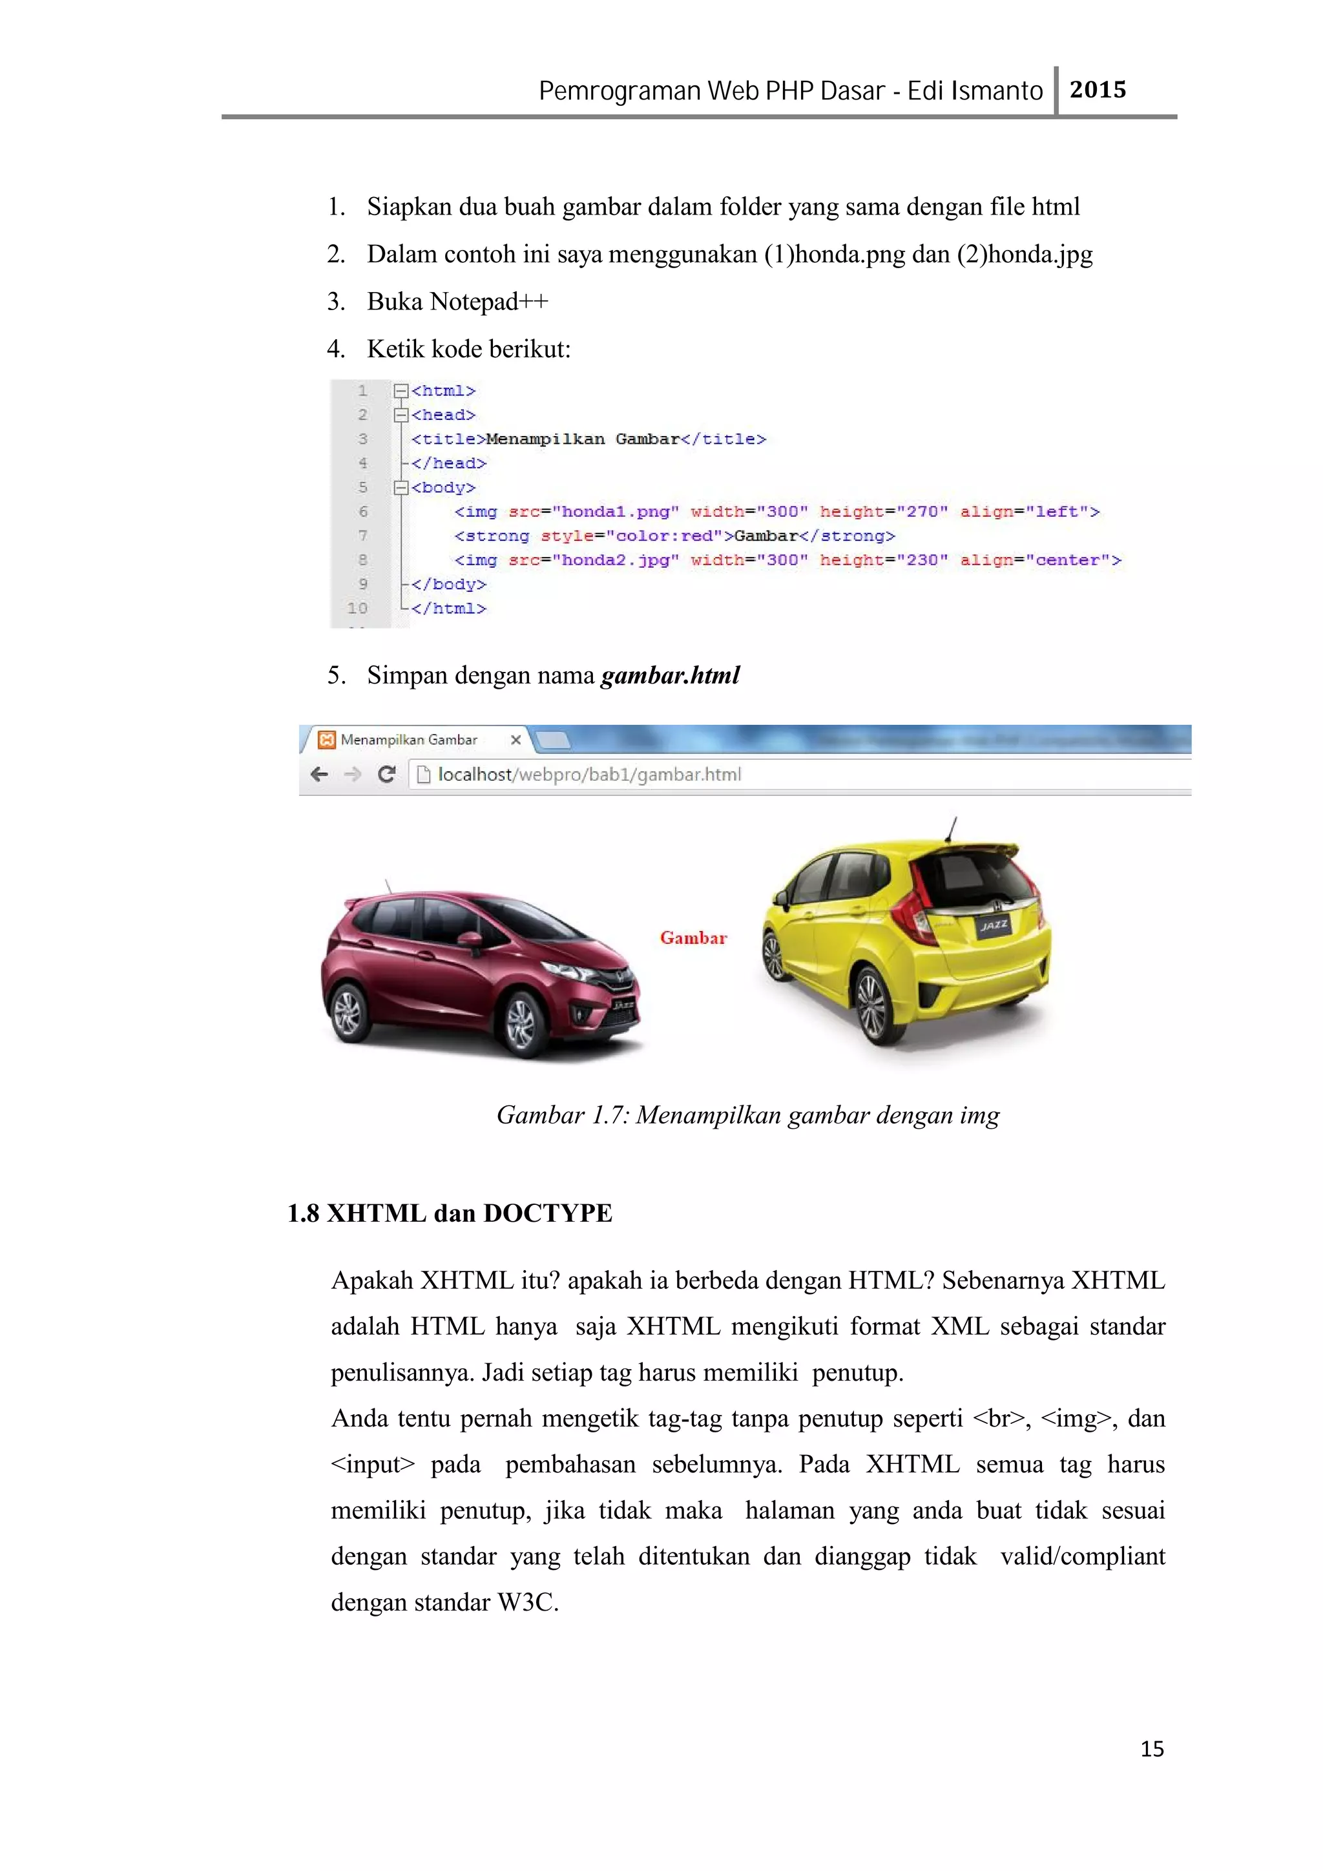Close the Menampilkan Gambar browser tab
1323x1871 pixels.
click(516, 740)
